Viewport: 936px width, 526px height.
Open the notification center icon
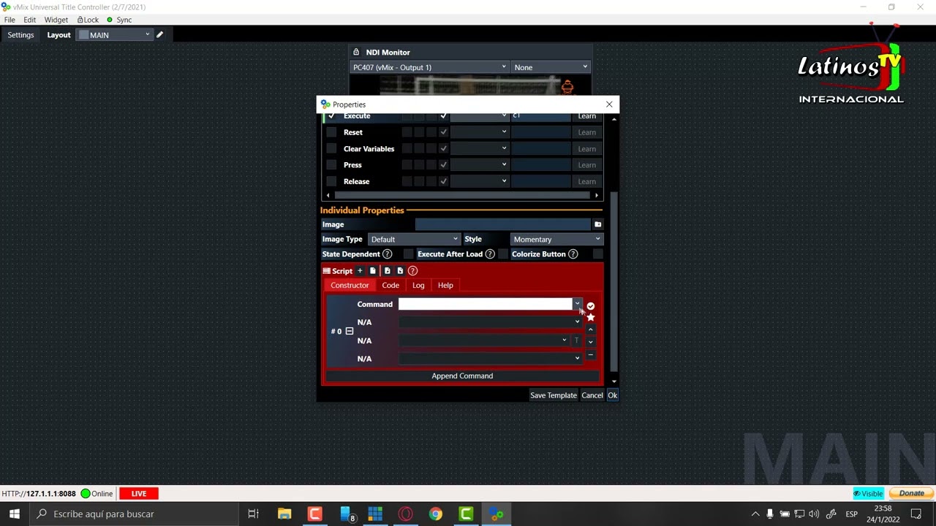click(x=916, y=514)
